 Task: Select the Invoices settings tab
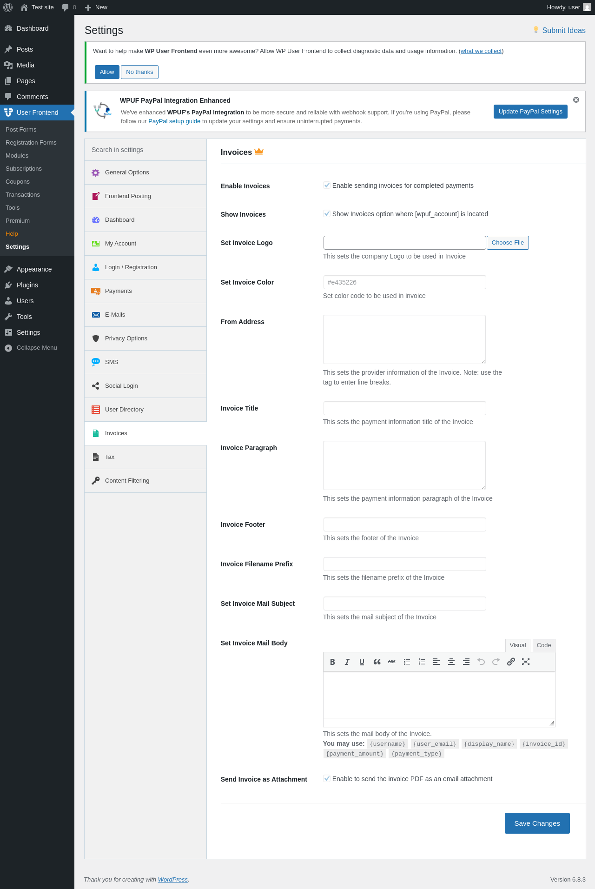[145, 433]
